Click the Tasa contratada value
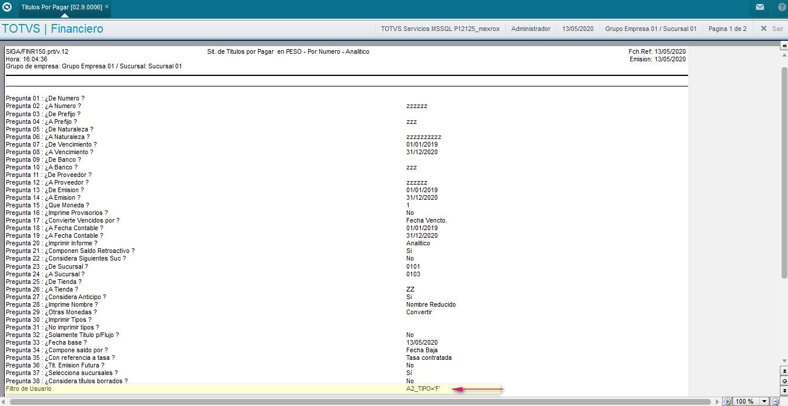This screenshot has width=788, height=406. 429,358
